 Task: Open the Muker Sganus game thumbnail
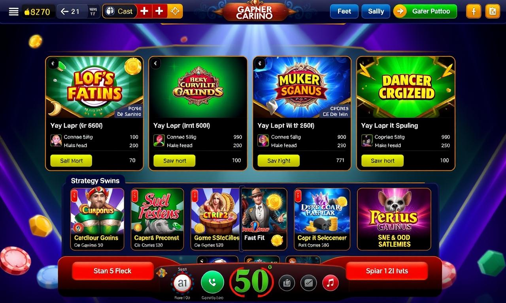tap(302, 87)
